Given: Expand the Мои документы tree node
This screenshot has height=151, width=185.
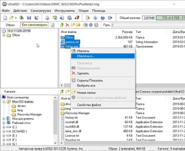Looking at the screenshot, I should [4, 119].
